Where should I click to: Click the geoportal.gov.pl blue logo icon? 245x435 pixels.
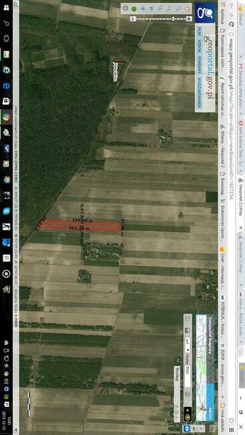(x=205, y=13)
